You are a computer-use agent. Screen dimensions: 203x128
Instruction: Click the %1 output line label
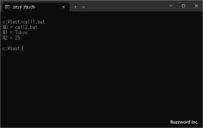pyautogui.click(x=5, y=32)
